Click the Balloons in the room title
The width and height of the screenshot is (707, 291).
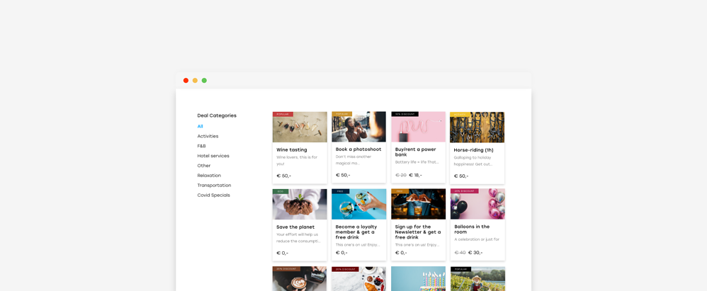(x=472, y=229)
